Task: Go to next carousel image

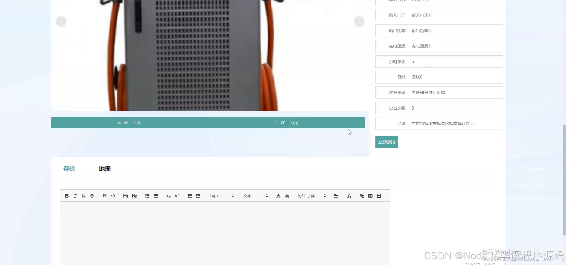Action: point(359,21)
